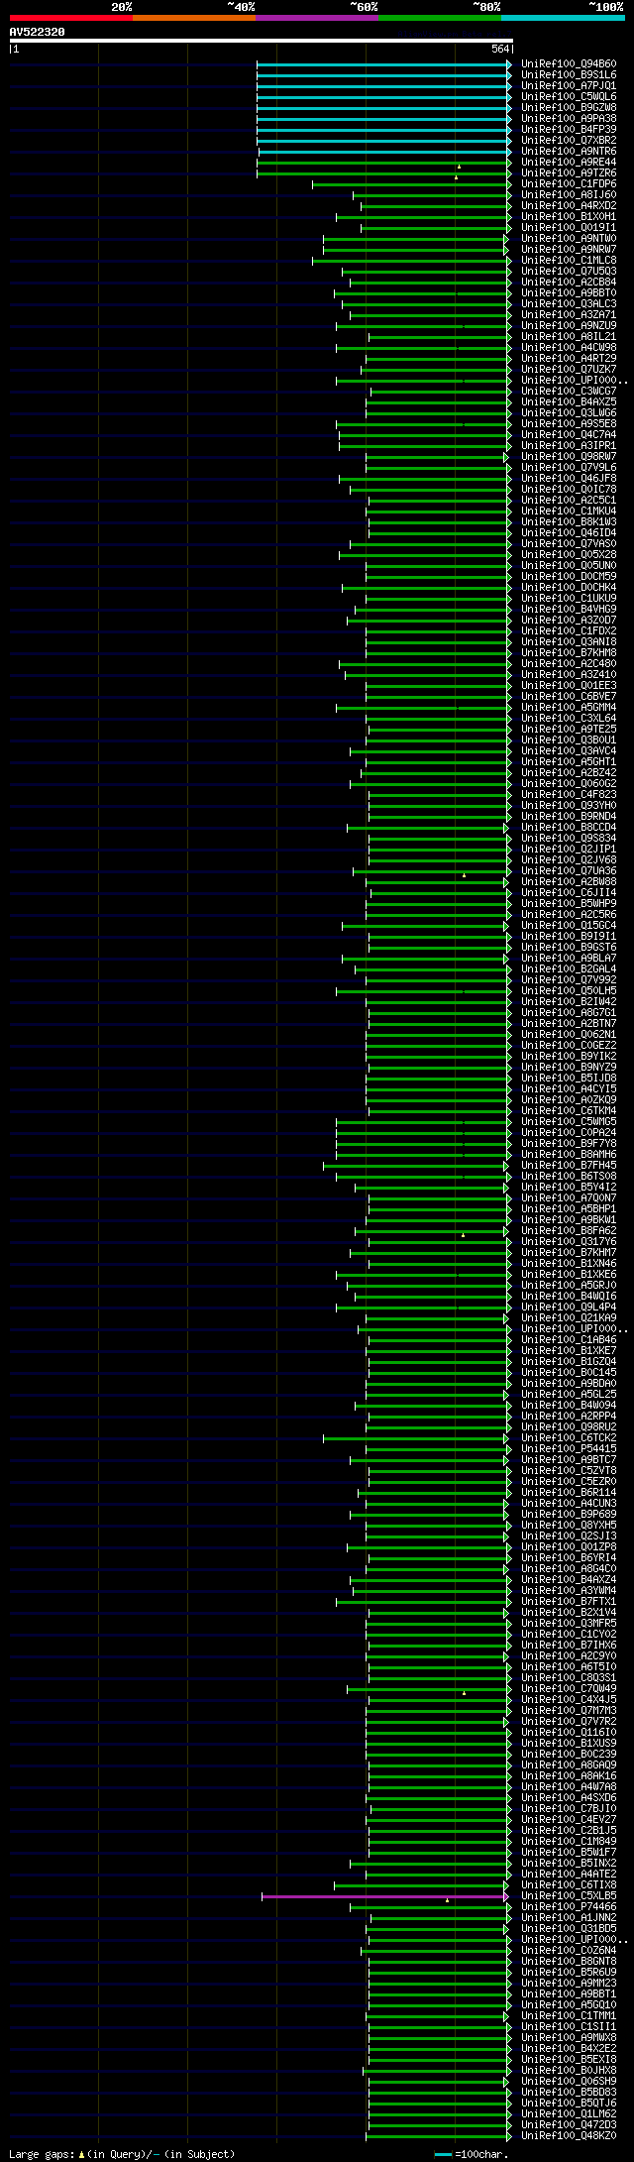Click hit label UniRef100_A9PA38
The image size is (634, 2162).
pyautogui.click(x=569, y=119)
